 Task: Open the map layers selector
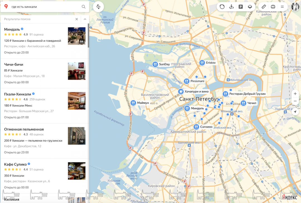coord(250,7)
